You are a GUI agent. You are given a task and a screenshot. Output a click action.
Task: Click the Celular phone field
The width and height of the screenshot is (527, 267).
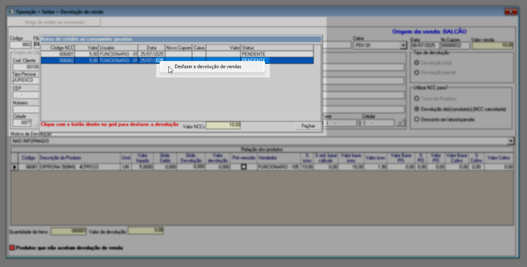tap(377, 123)
